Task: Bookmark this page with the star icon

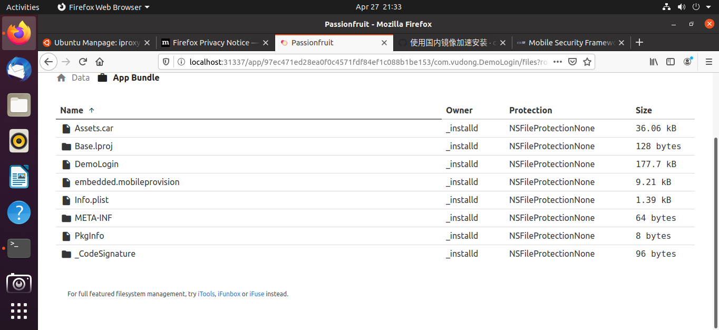Action: 587,62
